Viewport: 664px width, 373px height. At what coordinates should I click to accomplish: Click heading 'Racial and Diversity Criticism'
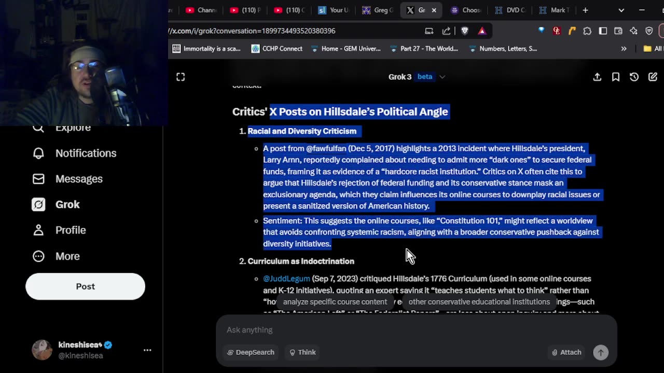(302, 131)
